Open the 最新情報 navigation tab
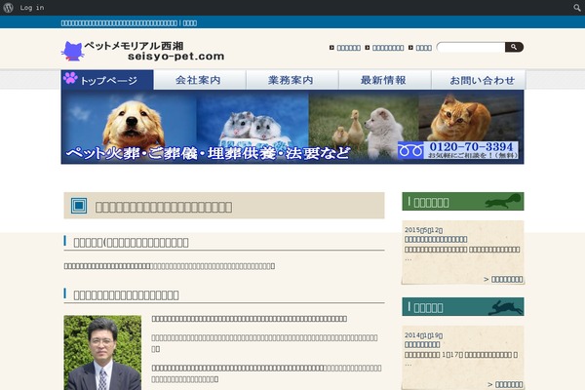Screen dimensions: 585x390 385,80
